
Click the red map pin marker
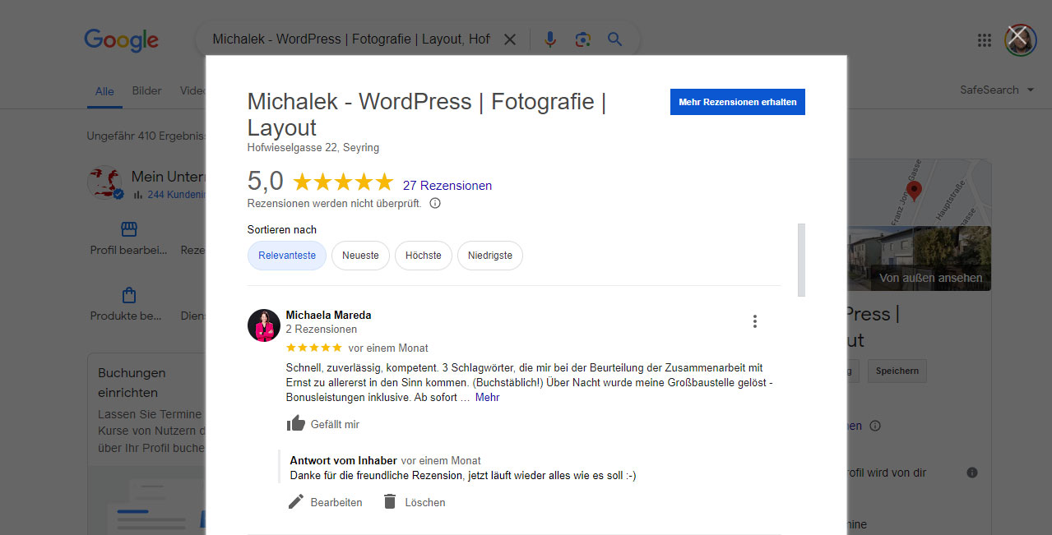914,191
